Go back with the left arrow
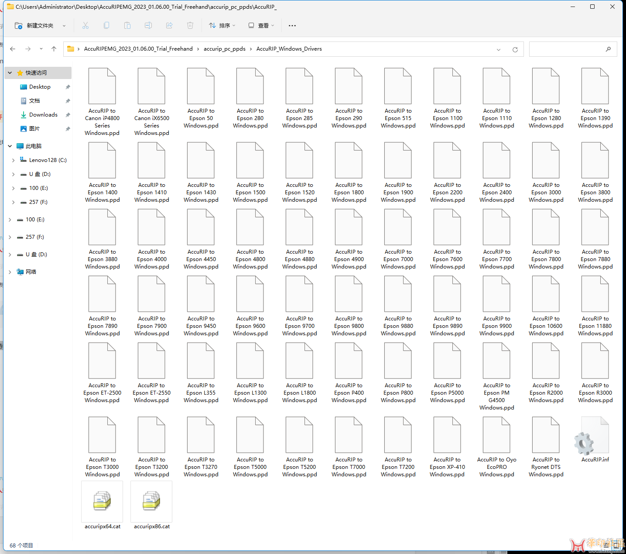This screenshot has width=626, height=554. click(13, 49)
